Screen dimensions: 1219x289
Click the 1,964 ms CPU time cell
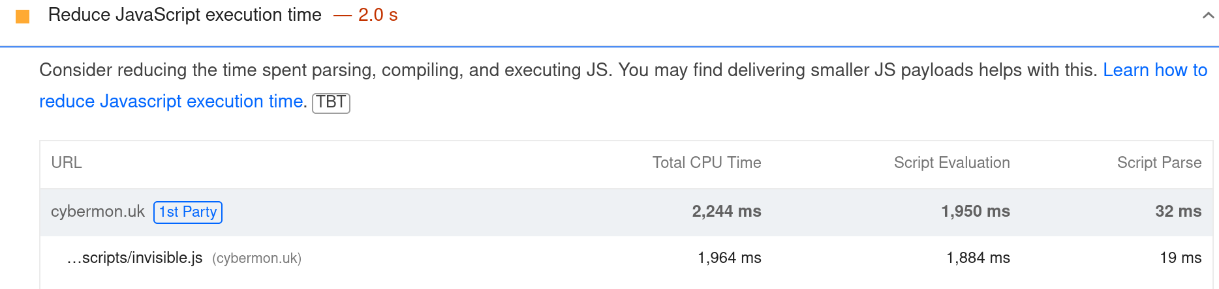[x=729, y=258]
